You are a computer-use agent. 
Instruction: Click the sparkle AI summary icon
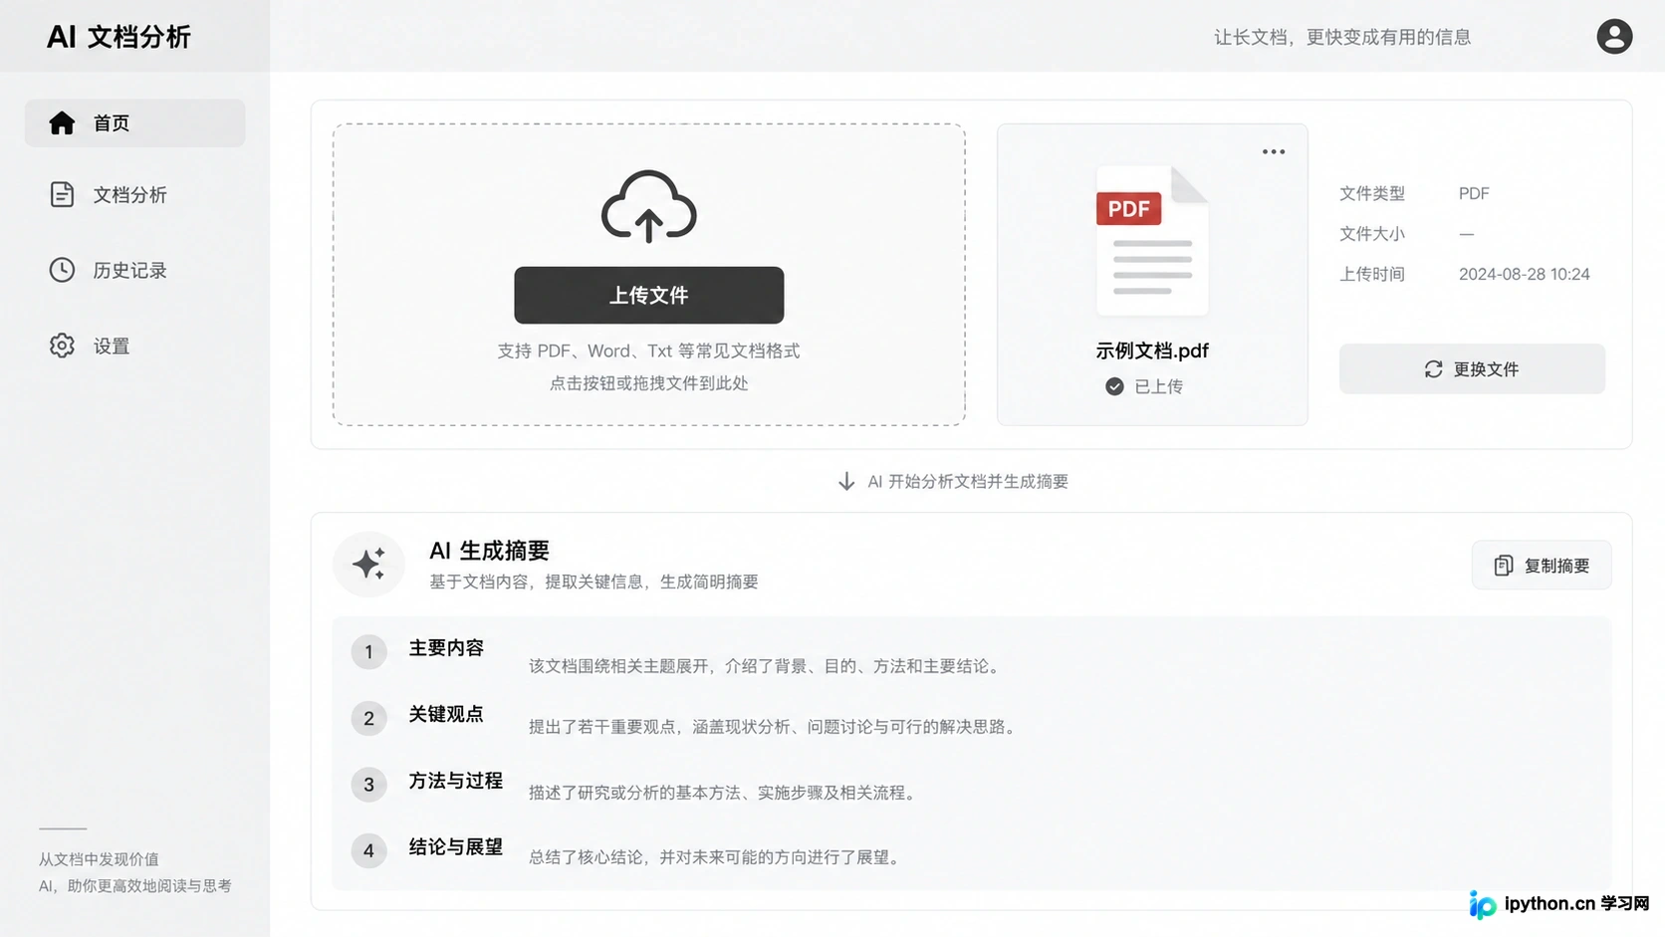(x=368, y=564)
